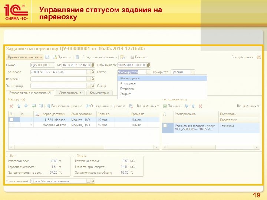Open calendar picker for document date
The height and width of the screenshot is (200, 267).
pos(93,65)
